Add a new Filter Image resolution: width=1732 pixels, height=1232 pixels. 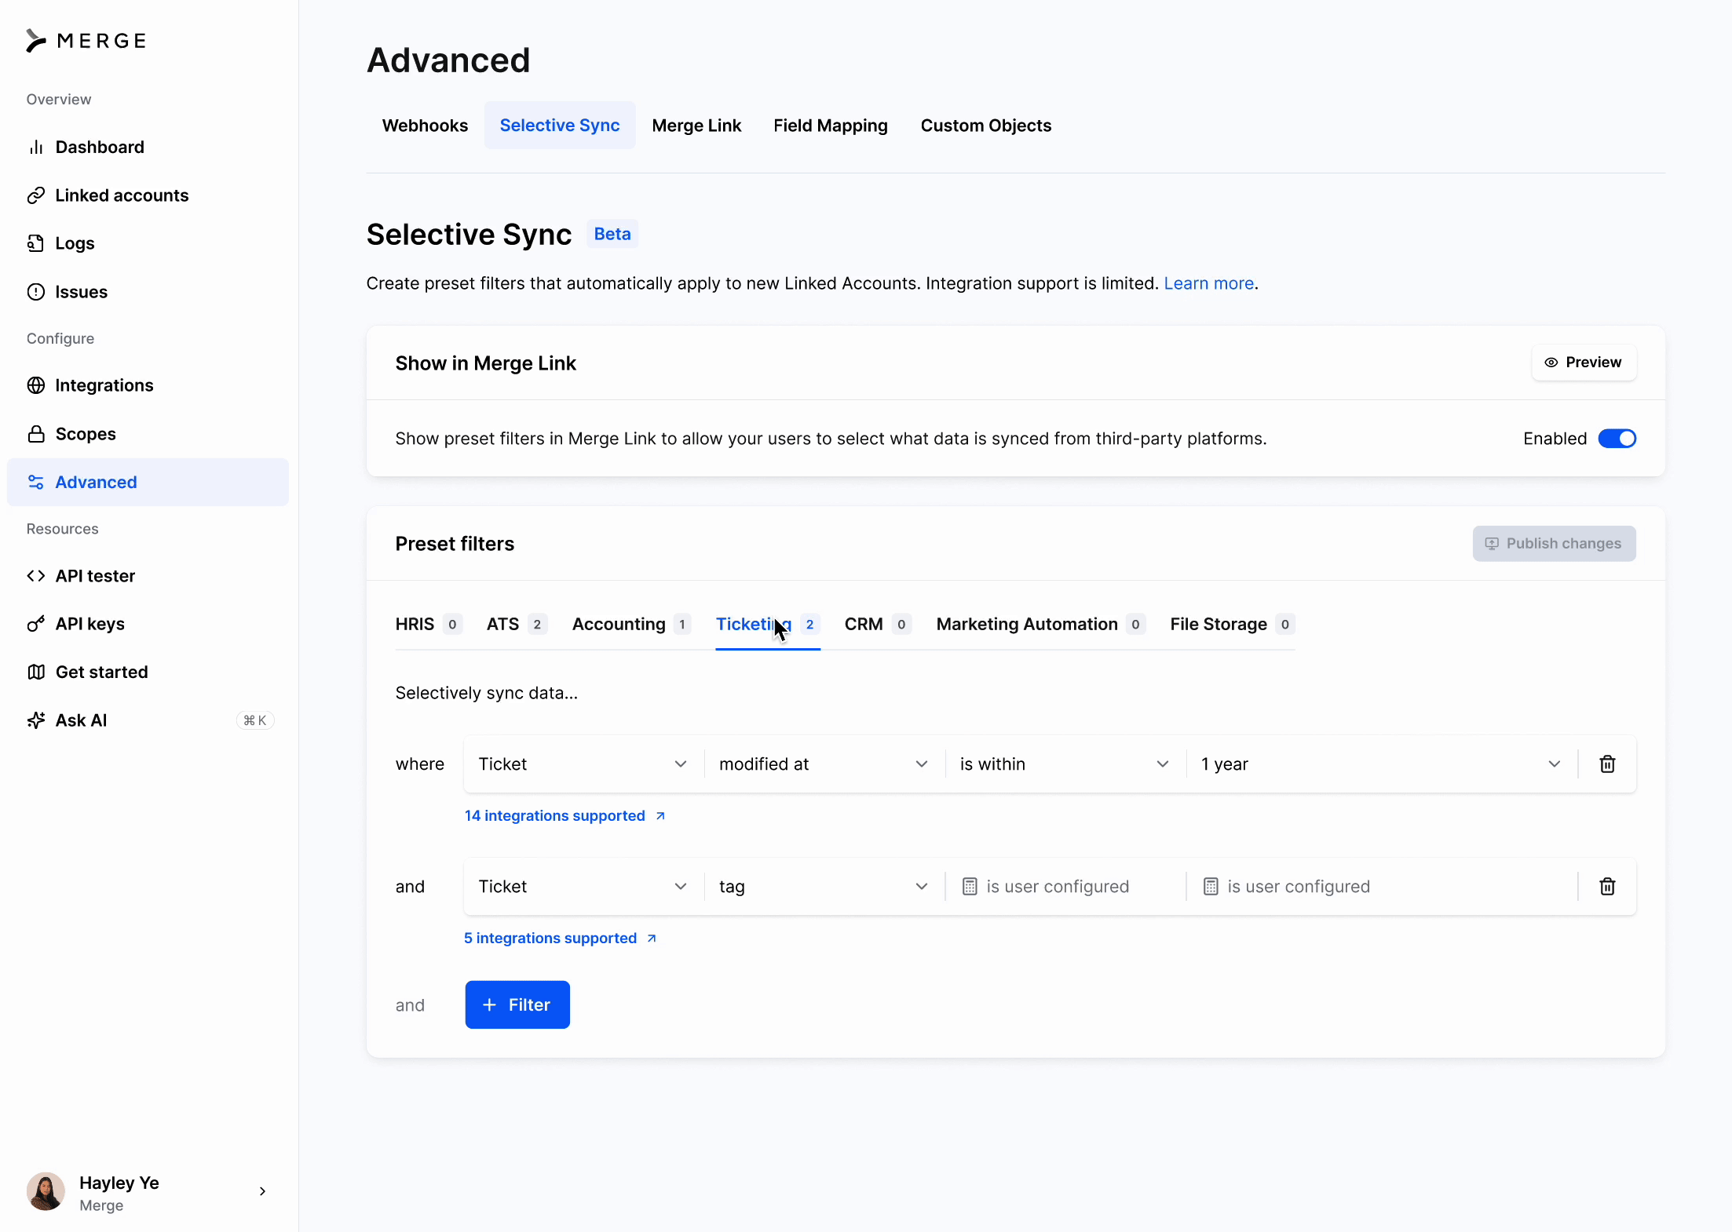tap(517, 1005)
